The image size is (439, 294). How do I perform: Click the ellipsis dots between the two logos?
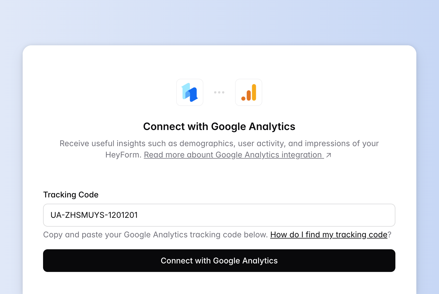pos(219,92)
